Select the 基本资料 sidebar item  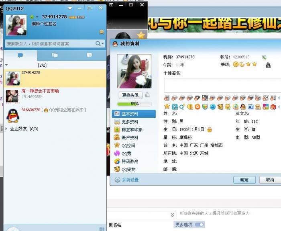[134, 114]
